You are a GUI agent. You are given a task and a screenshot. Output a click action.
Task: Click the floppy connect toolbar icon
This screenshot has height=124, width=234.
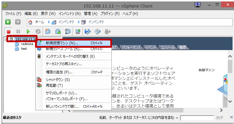coord(87,31)
